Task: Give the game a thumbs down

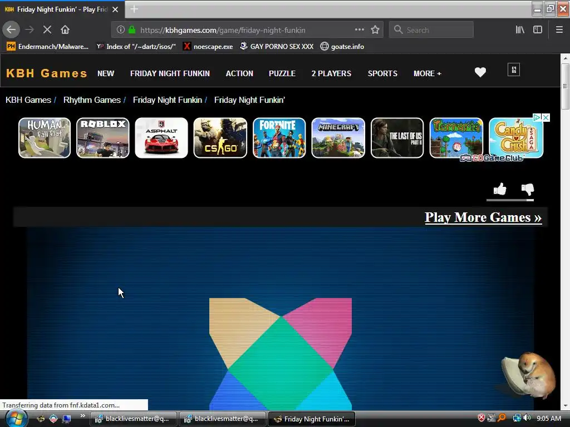Action: coord(528,189)
